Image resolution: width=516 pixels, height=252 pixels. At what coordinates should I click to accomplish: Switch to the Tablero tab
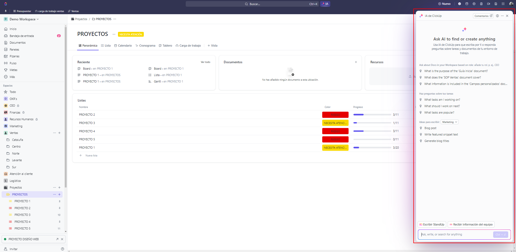165,46
